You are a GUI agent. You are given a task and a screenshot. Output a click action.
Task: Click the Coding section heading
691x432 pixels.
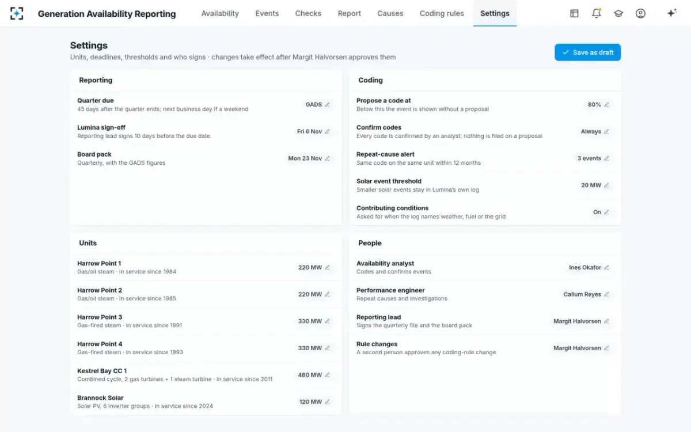click(370, 80)
